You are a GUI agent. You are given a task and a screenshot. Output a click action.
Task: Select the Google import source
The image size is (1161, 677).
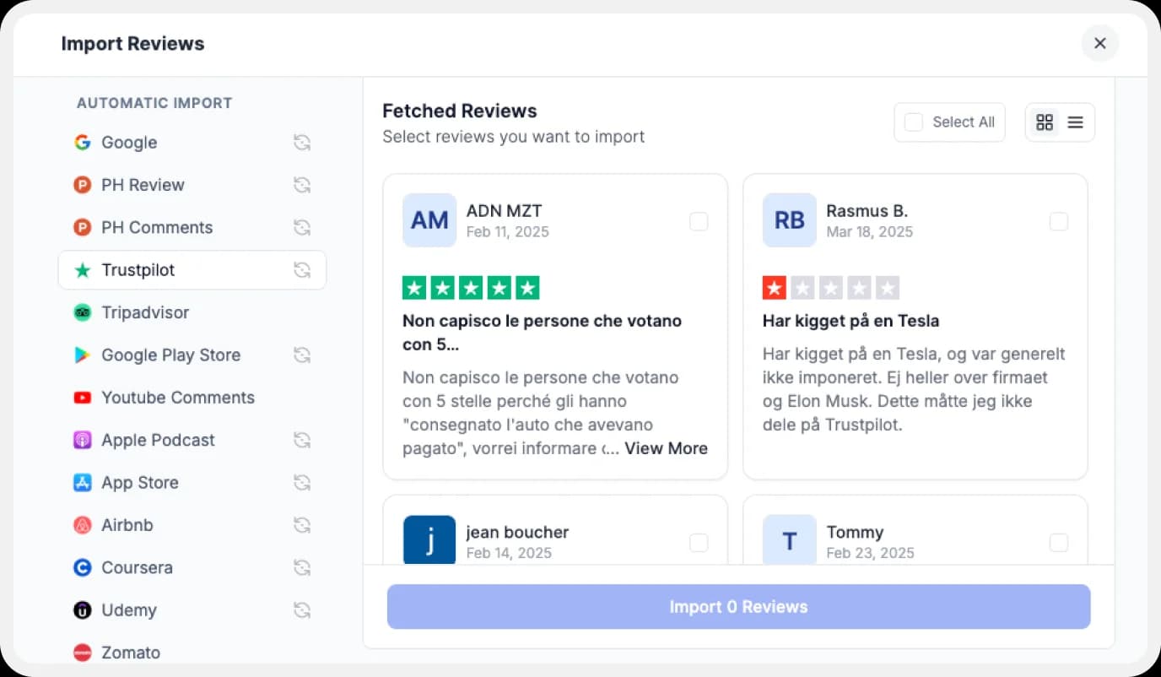click(x=129, y=143)
